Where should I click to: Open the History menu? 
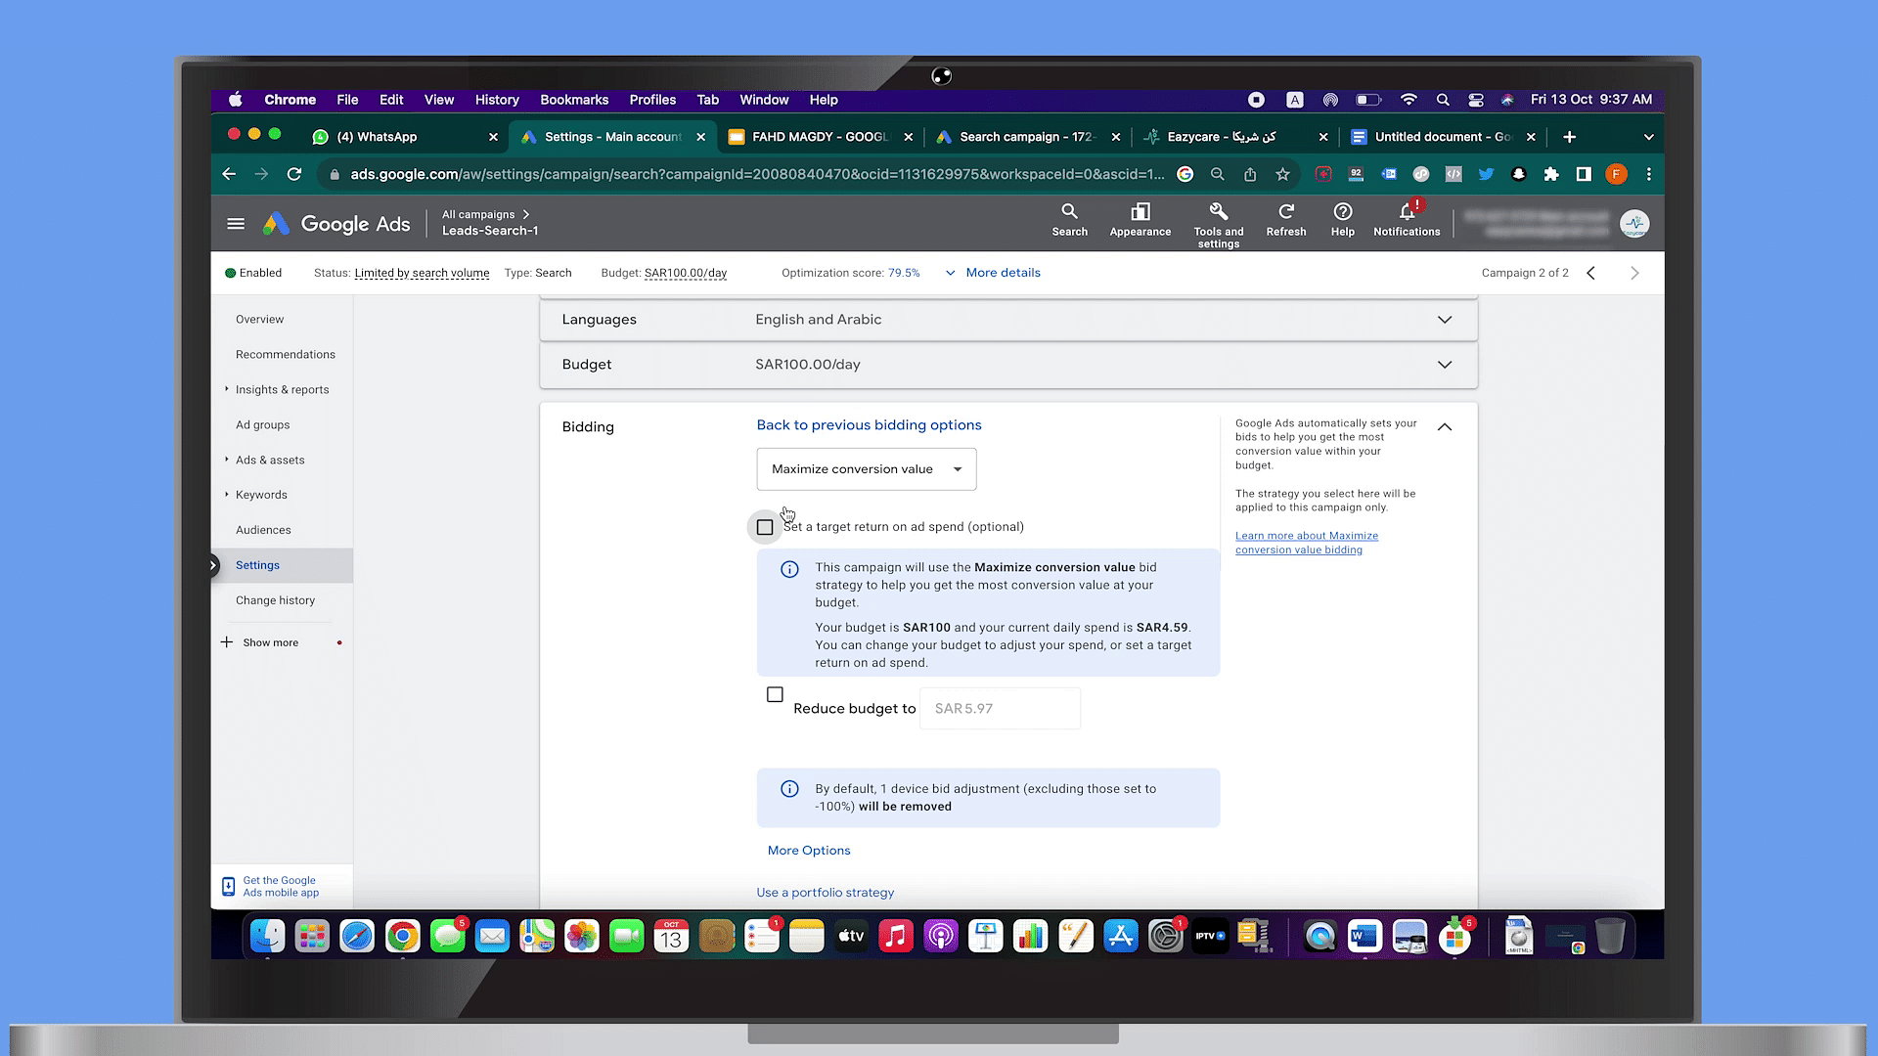pyautogui.click(x=497, y=100)
